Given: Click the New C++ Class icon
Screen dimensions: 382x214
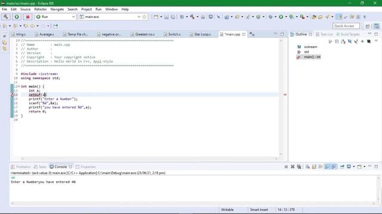Looking at the screenshot, I should coord(258,17).
